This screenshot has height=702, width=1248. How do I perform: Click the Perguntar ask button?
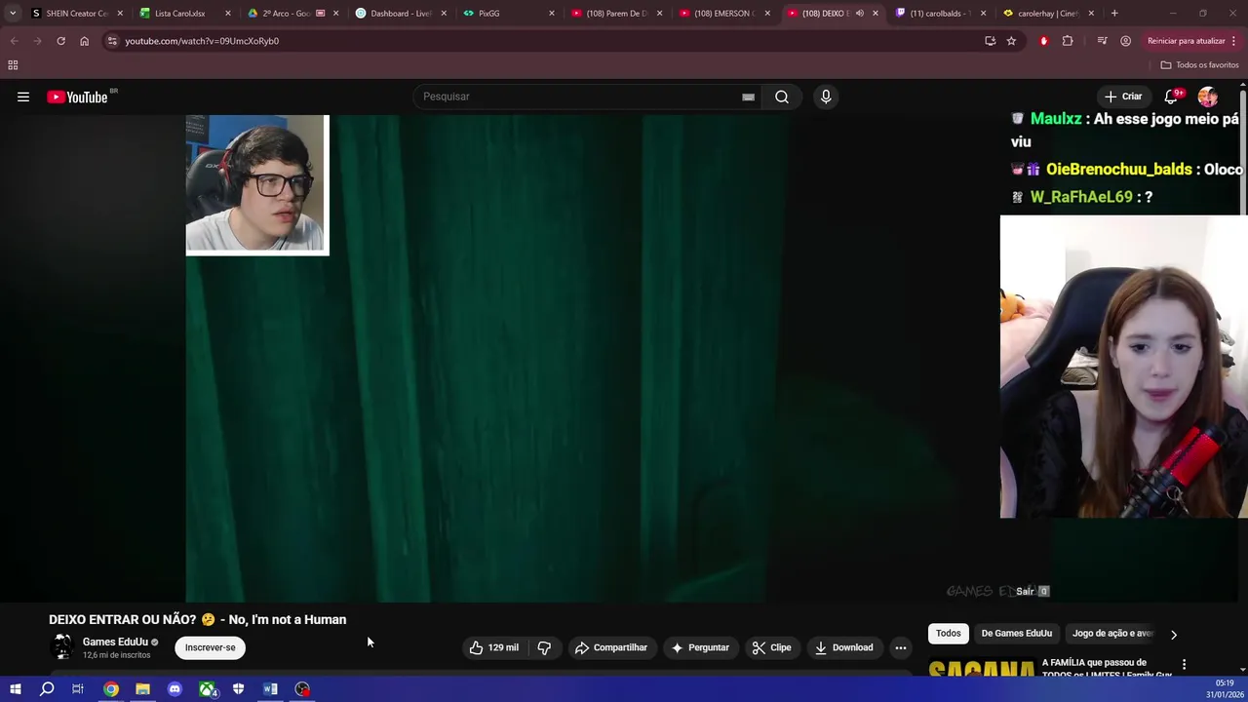pos(700,647)
